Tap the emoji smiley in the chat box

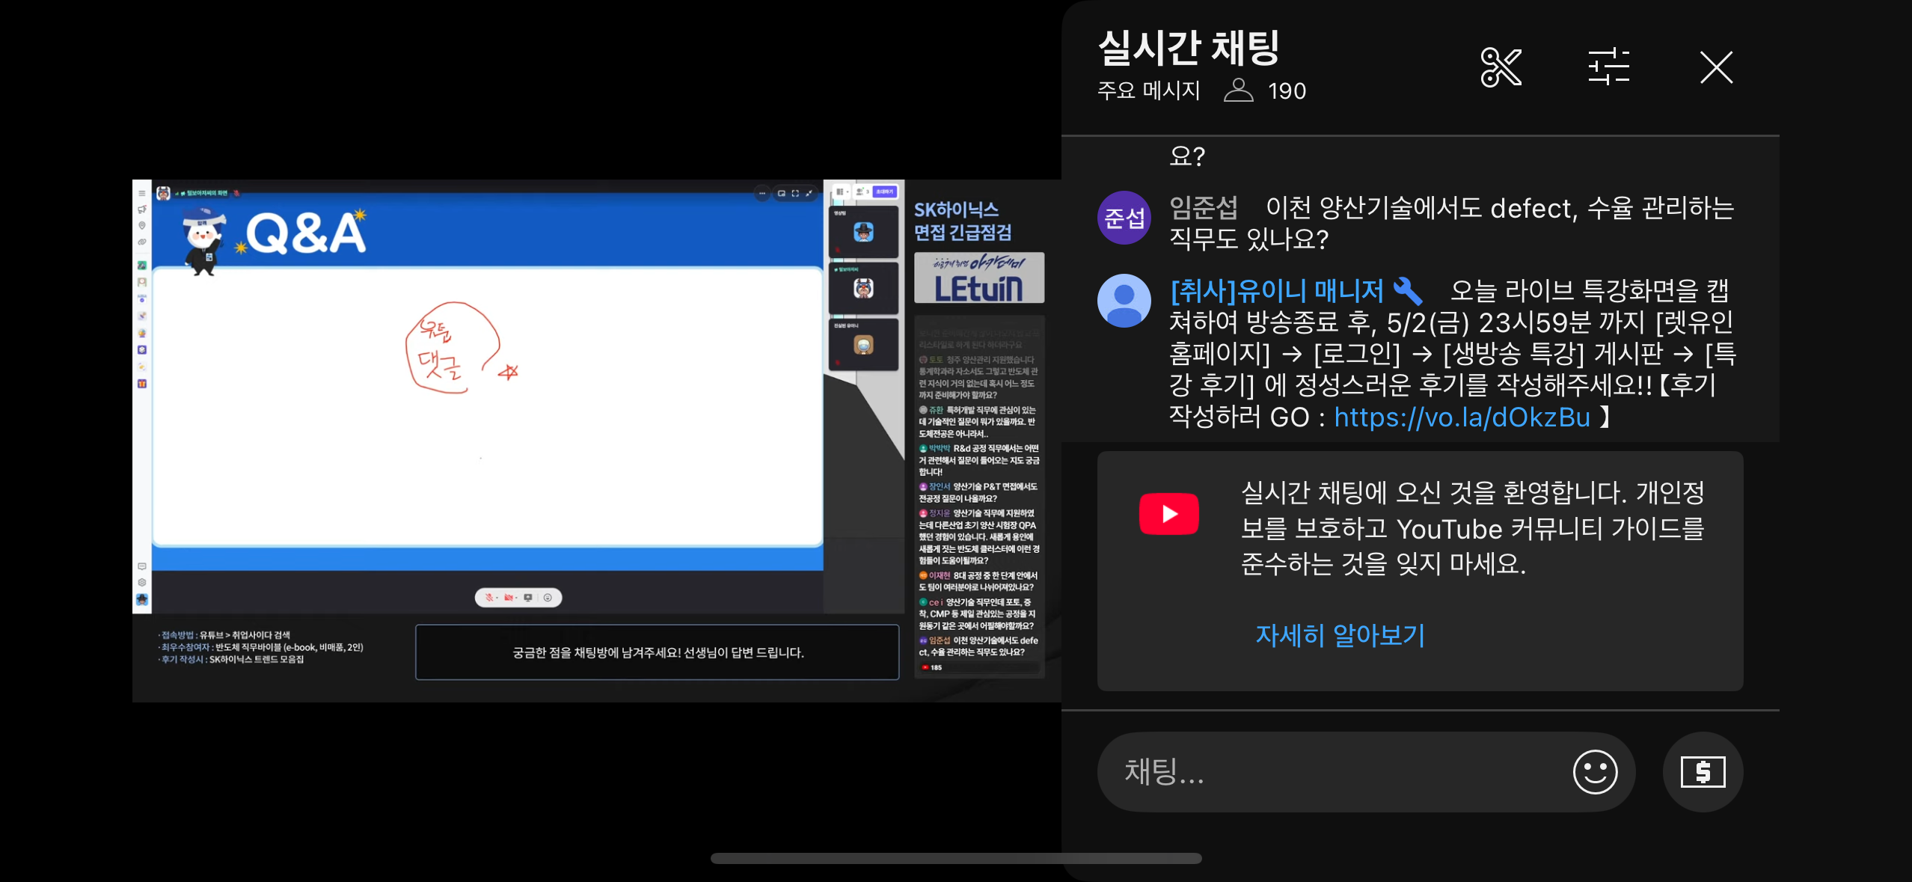point(1595,771)
